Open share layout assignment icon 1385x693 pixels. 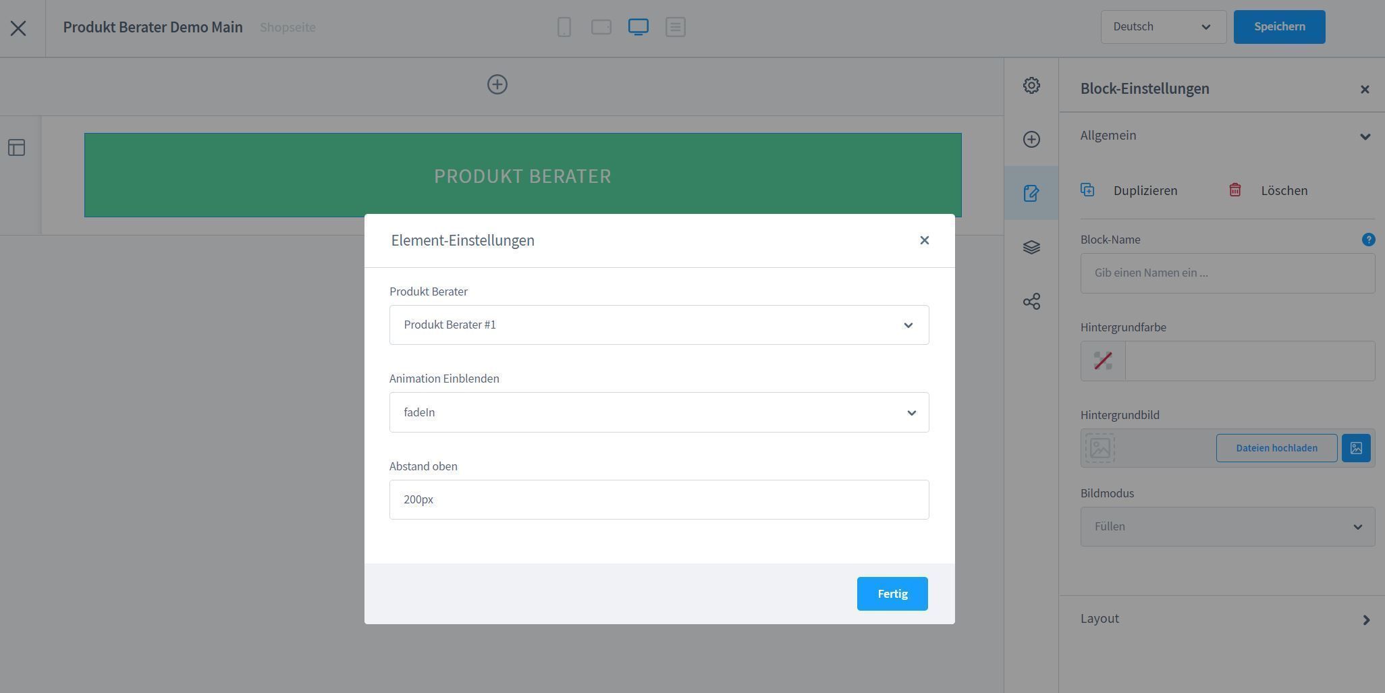tap(1031, 302)
